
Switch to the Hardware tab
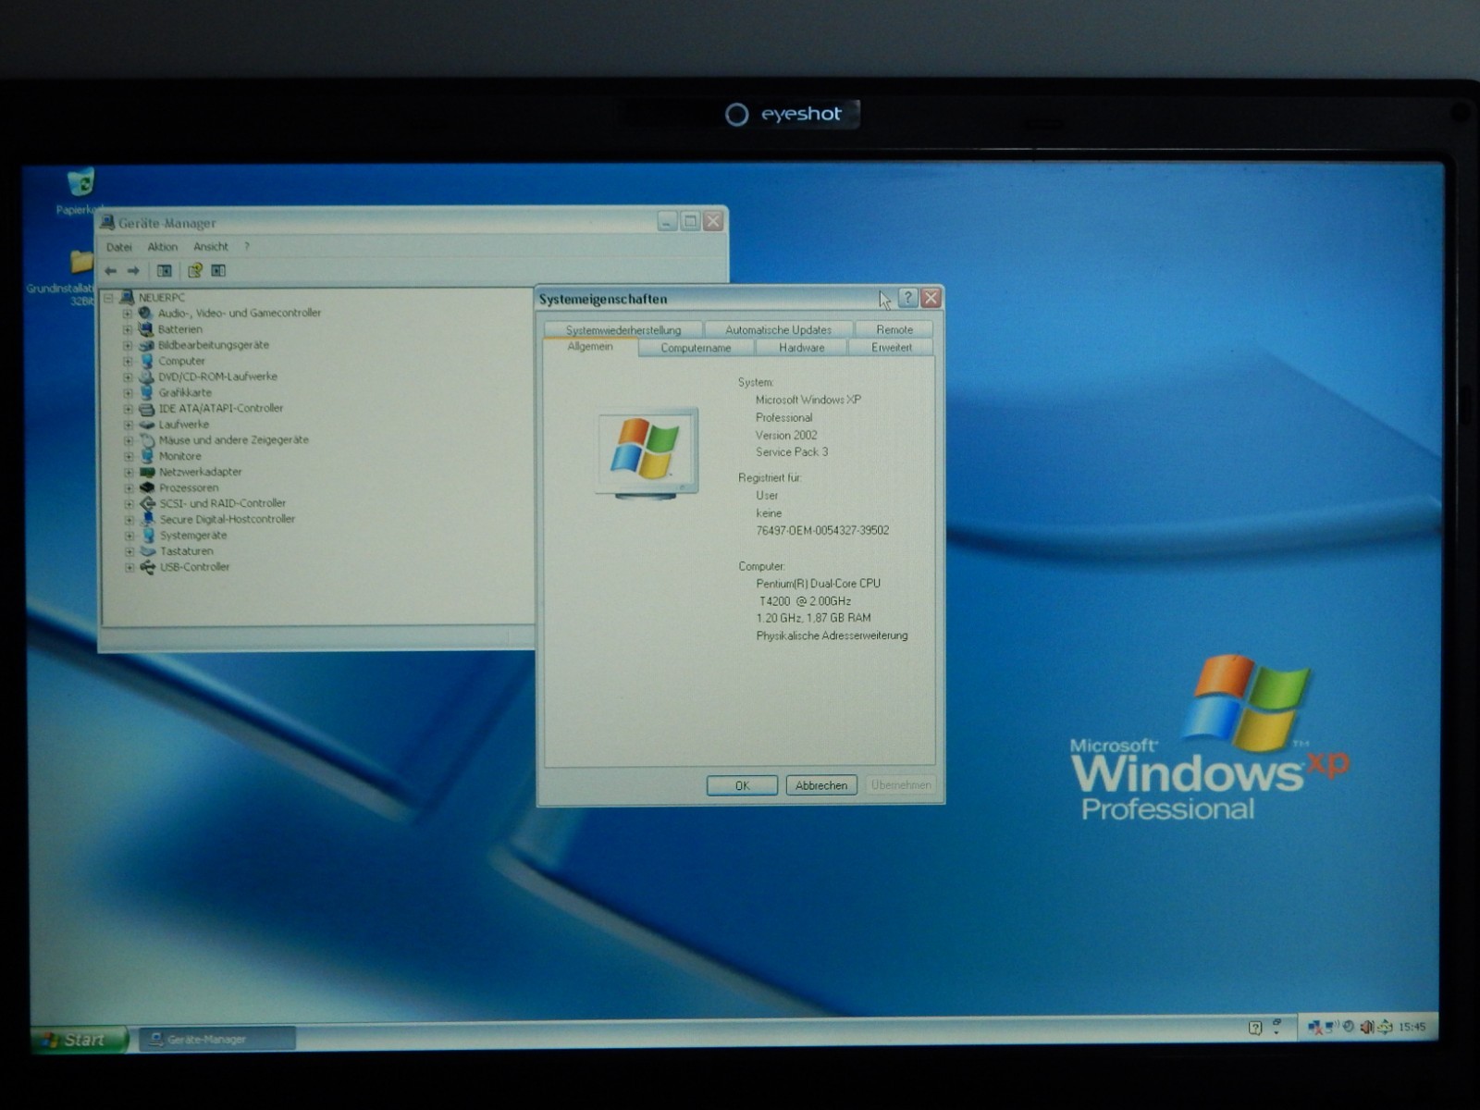801,348
